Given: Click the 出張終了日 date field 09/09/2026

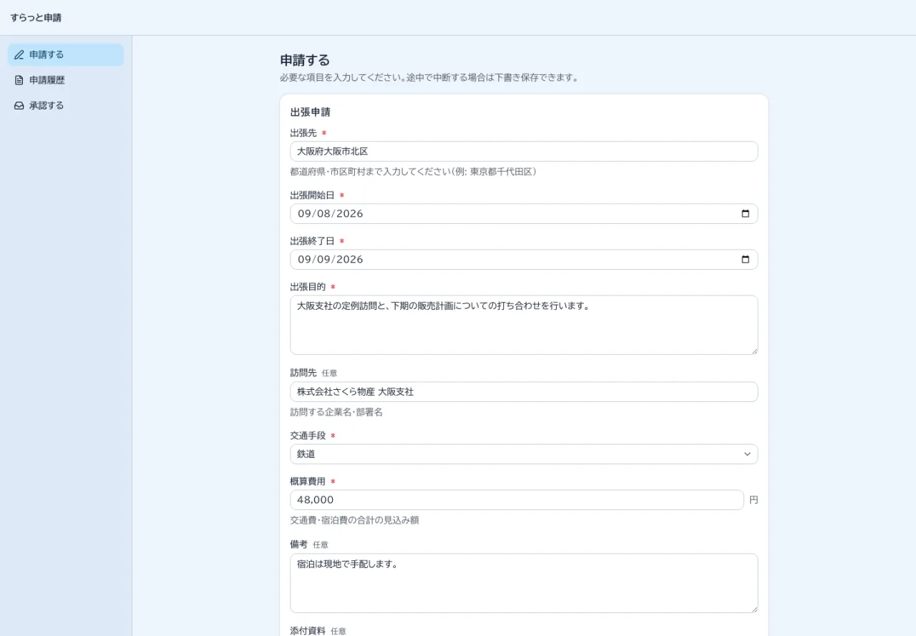Looking at the screenshot, I should [x=524, y=259].
